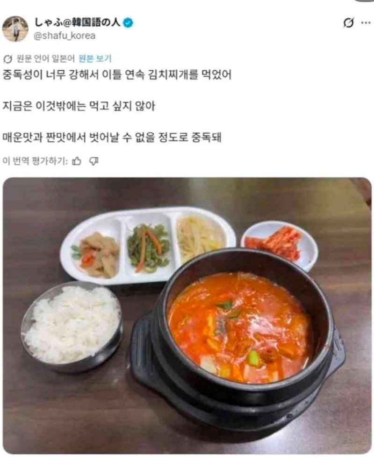The image size is (374, 458).
Task: Click the thumbs up translation rating
Action: click(x=77, y=160)
